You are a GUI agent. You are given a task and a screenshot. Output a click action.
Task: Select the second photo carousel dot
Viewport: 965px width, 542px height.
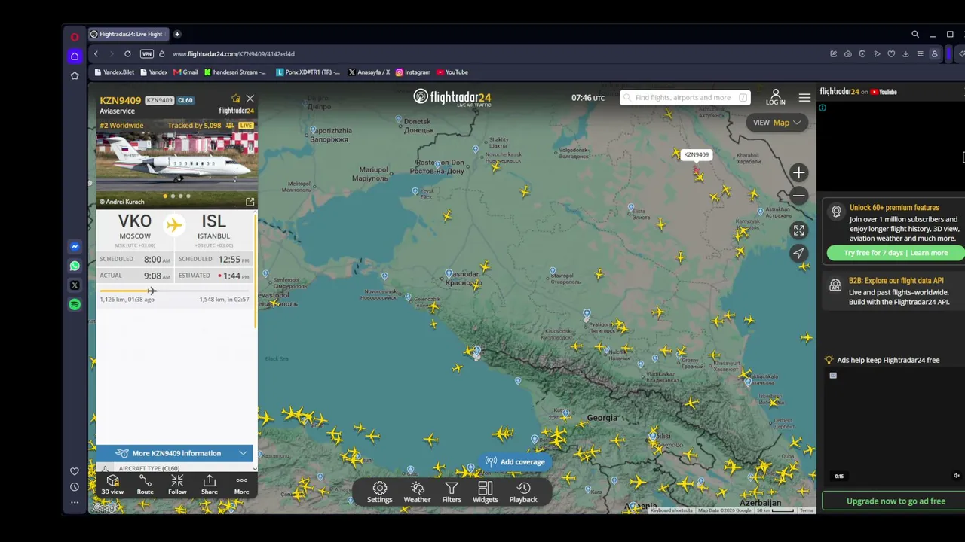pyautogui.click(x=173, y=196)
